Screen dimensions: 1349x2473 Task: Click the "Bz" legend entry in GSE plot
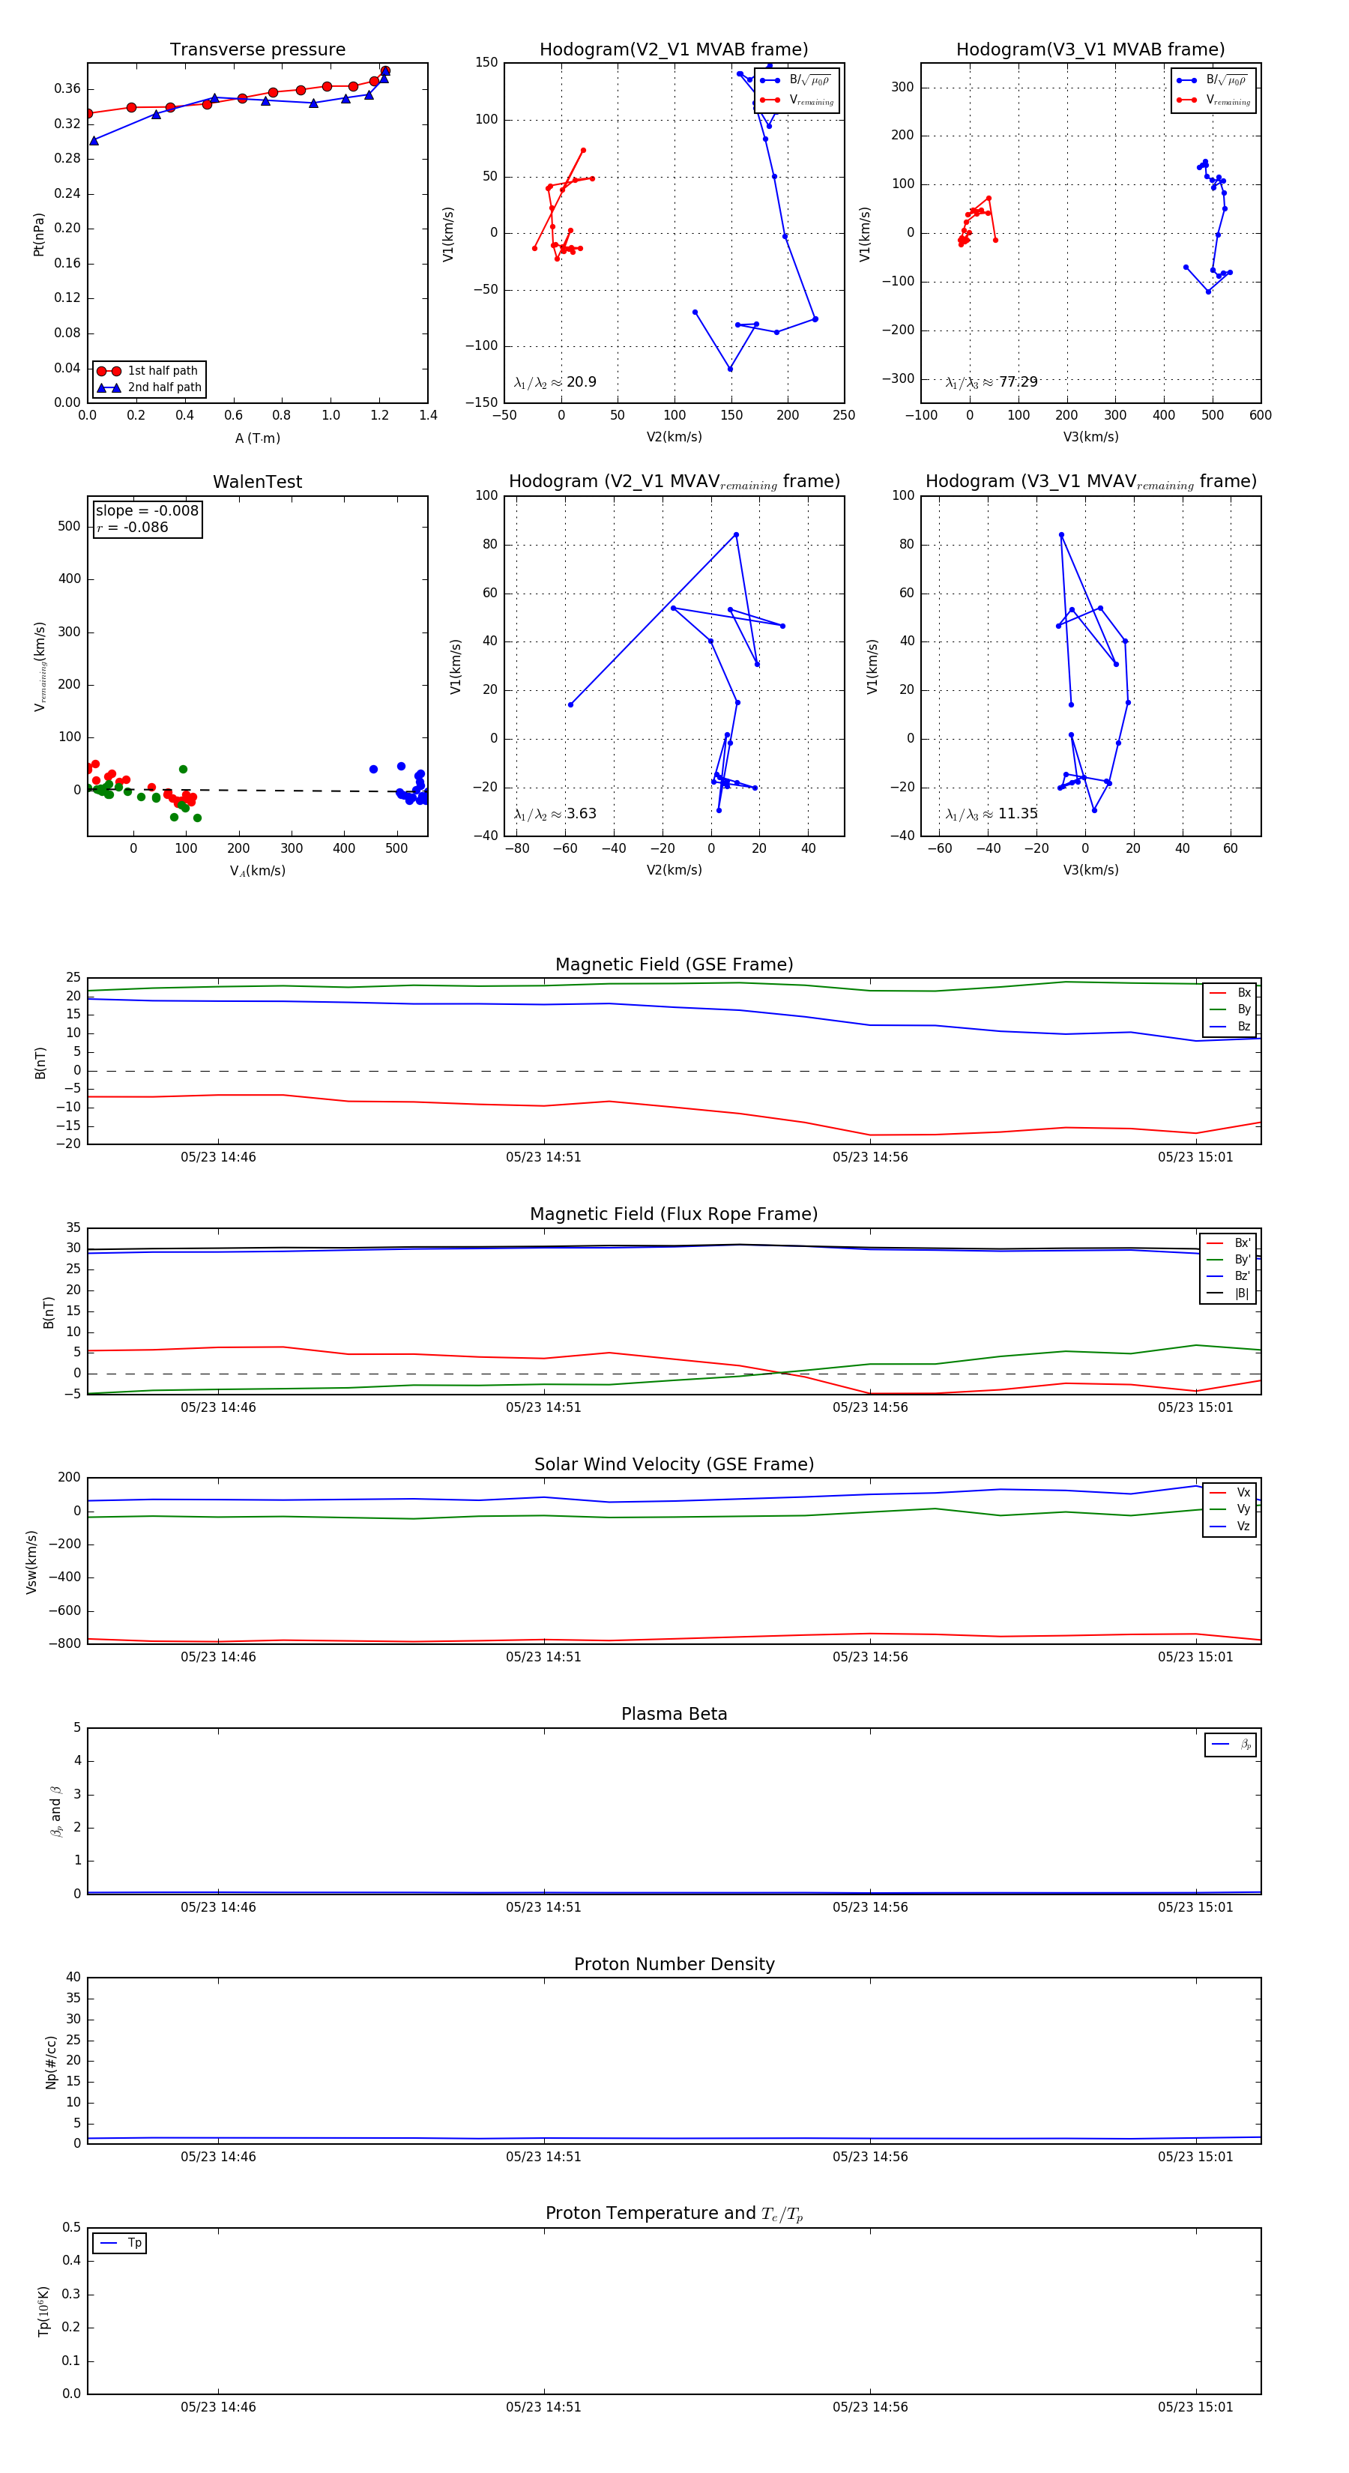(x=1230, y=1027)
